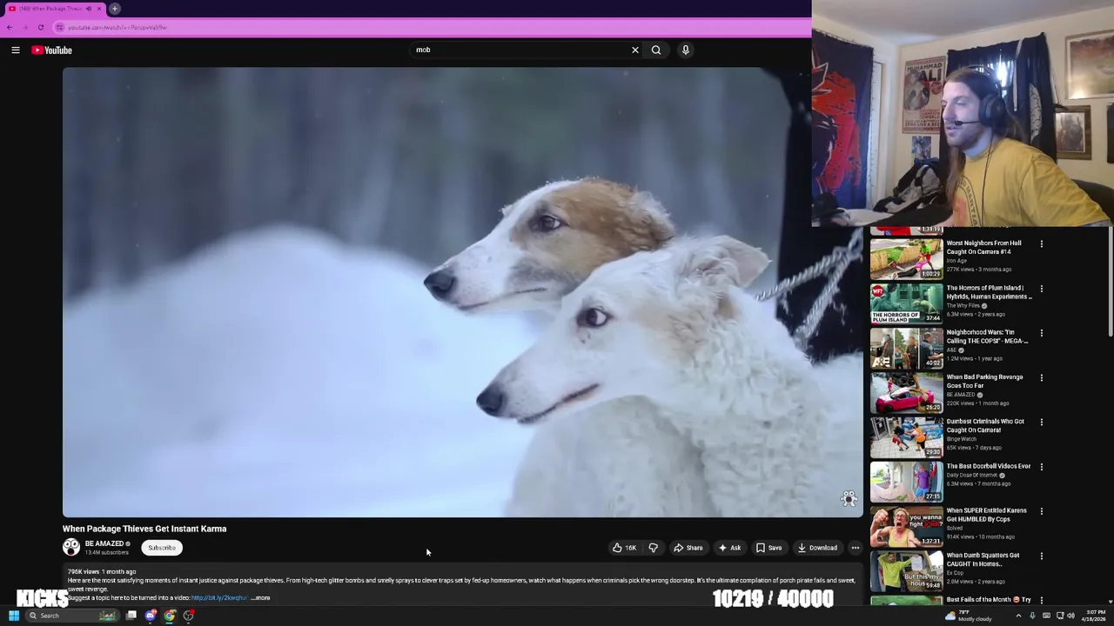Click the Windows taskbar Search box

pos(71,616)
